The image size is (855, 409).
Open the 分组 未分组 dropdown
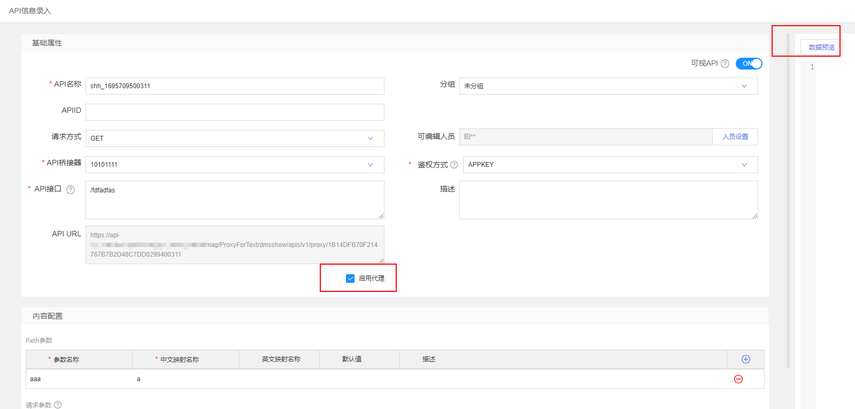[608, 86]
